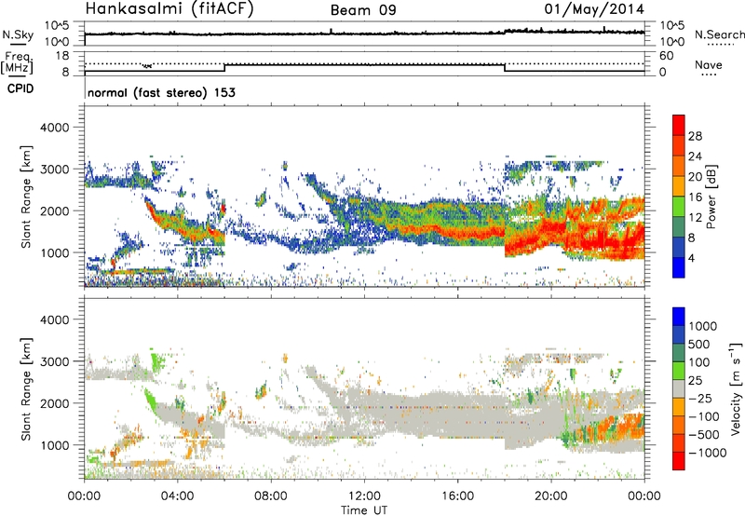Click the 04:00 time tick label
The width and height of the screenshot is (745, 516).
(177, 496)
